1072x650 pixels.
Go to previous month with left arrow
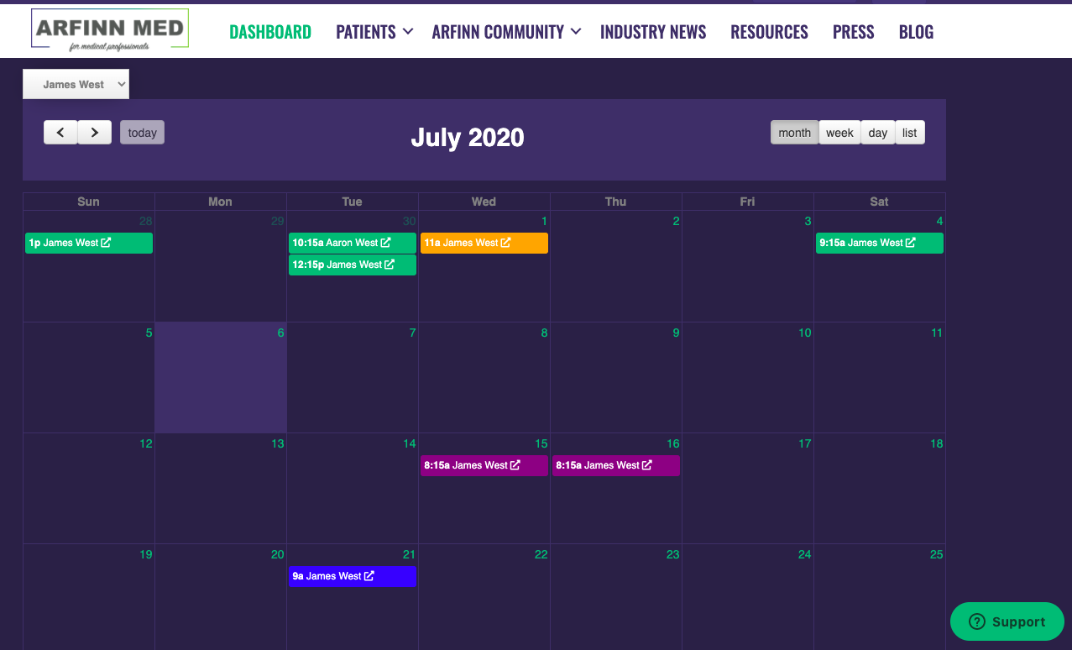pos(60,133)
